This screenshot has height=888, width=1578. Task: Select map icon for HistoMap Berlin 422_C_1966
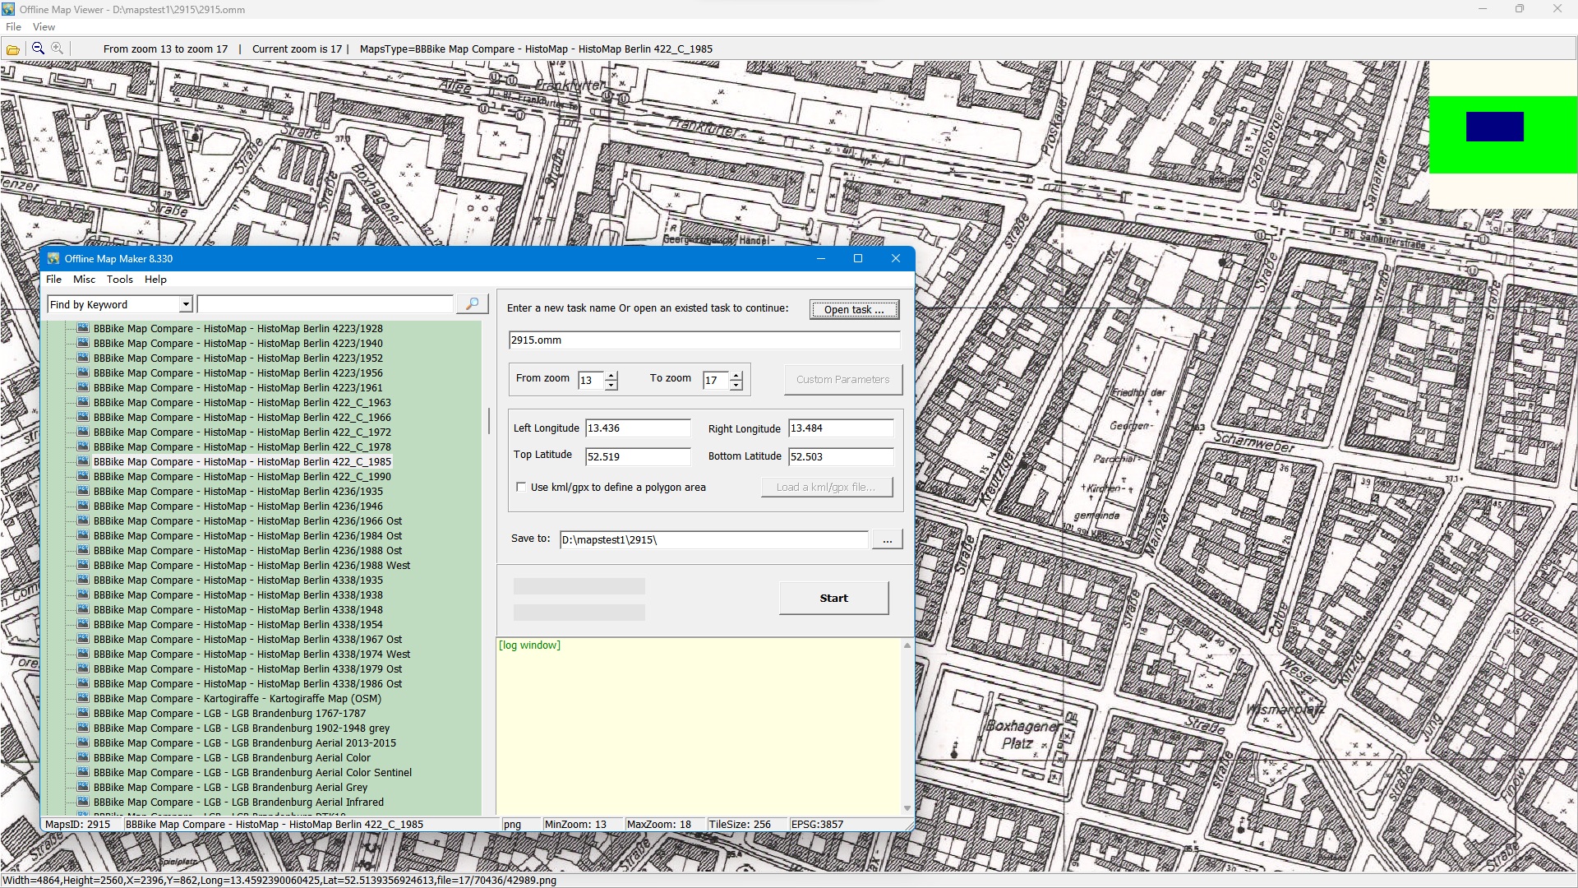coord(83,417)
